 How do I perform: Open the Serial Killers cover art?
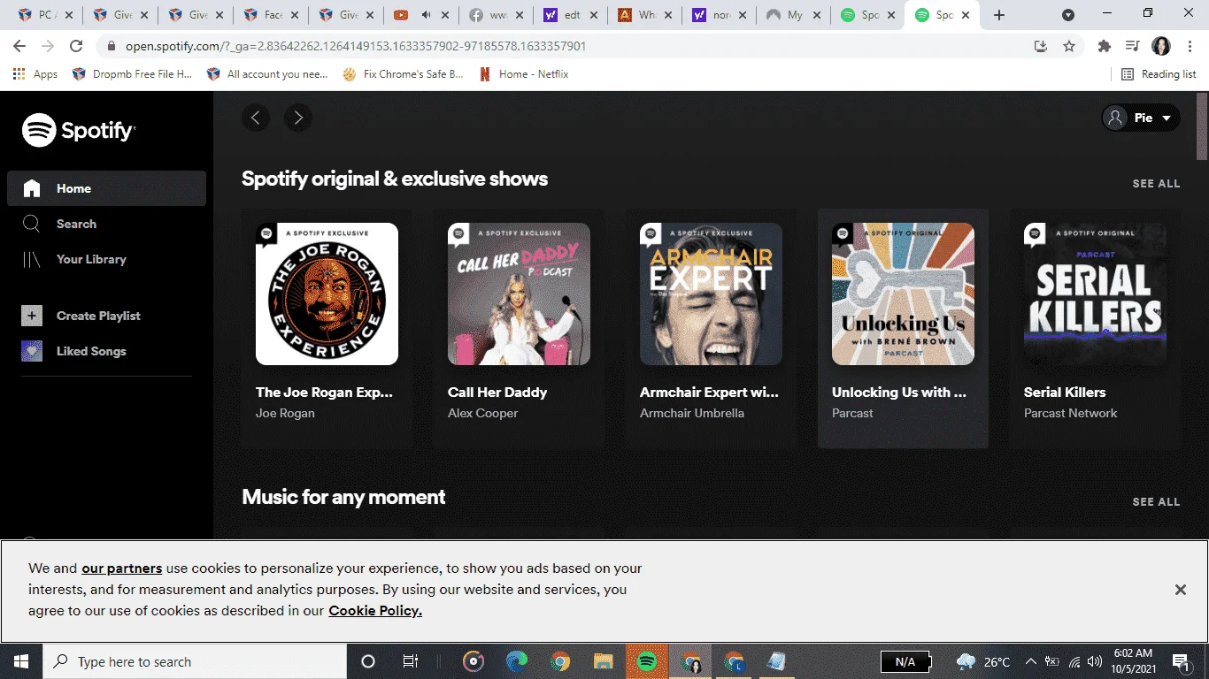click(x=1095, y=294)
